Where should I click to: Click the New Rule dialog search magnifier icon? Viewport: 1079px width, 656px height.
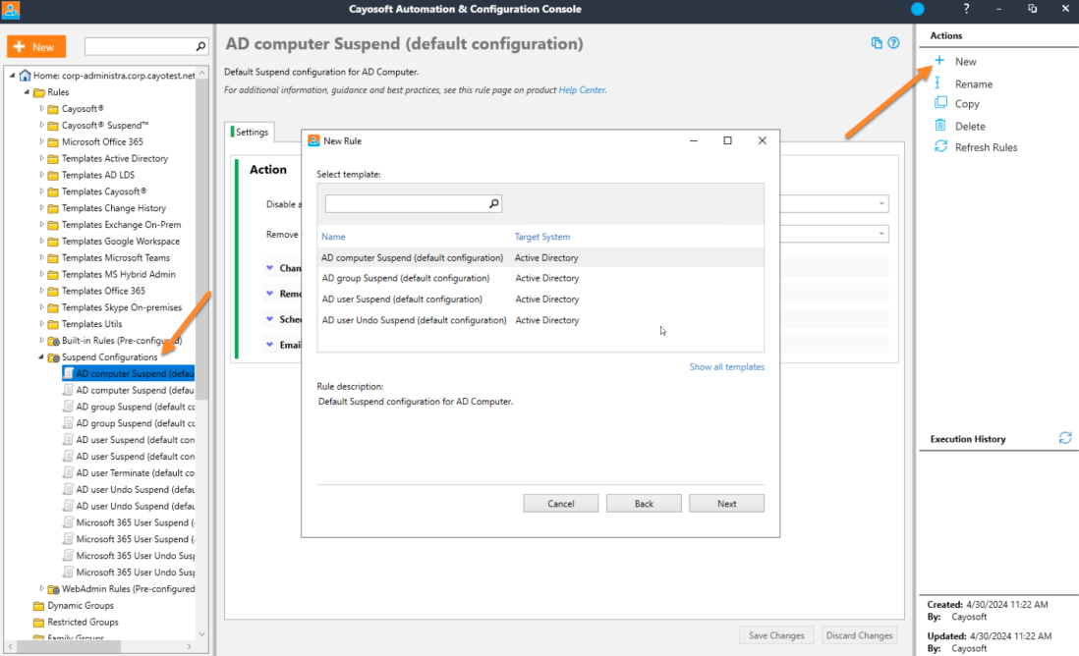pyautogui.click(x=494, y=203)
